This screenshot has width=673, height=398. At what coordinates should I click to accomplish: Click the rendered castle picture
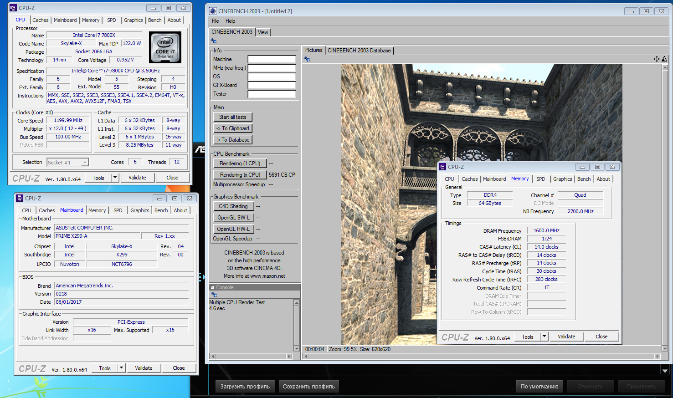point(481,204)
